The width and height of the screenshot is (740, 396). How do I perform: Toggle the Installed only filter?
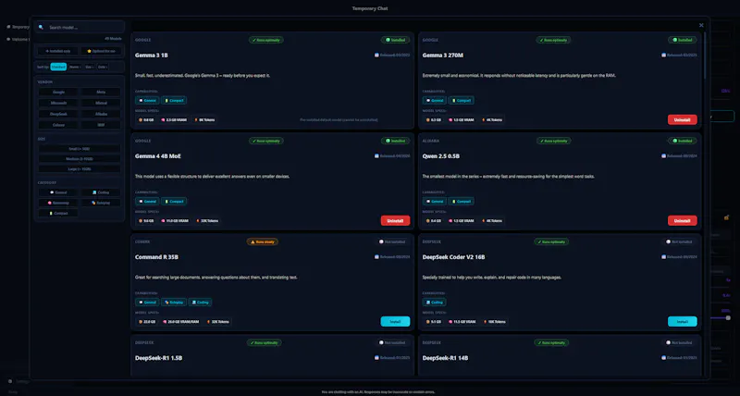58,51
